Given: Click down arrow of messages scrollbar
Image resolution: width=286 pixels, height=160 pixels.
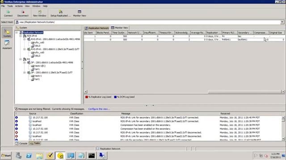Looking at the screenshot, I should 283,139.
